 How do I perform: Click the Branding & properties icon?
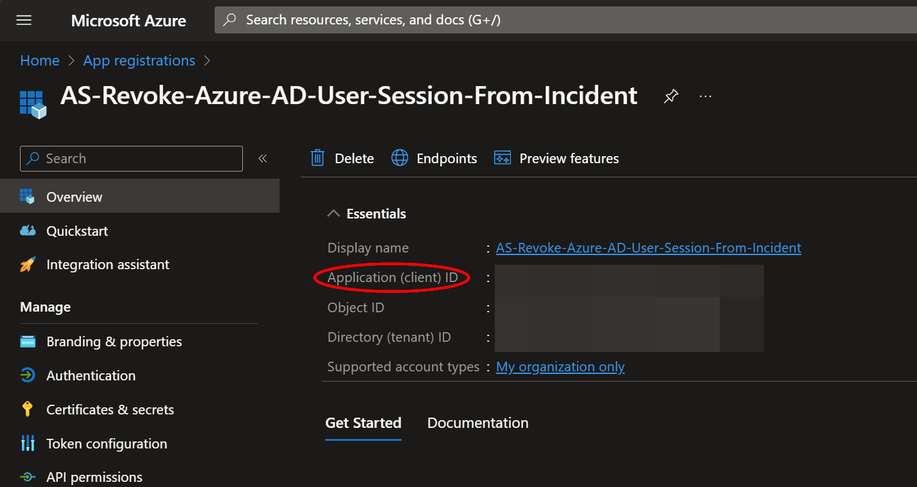(28, 342)
